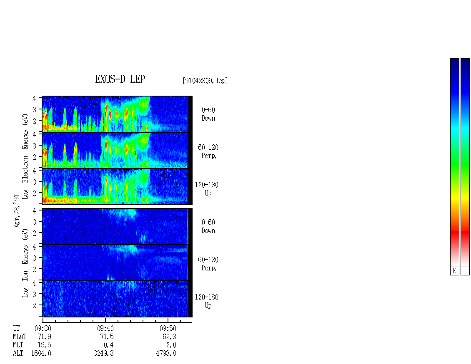Viewport: 471px width, 364px height.
Task: Select the UT row label
Action: click(x=17, y=328)
